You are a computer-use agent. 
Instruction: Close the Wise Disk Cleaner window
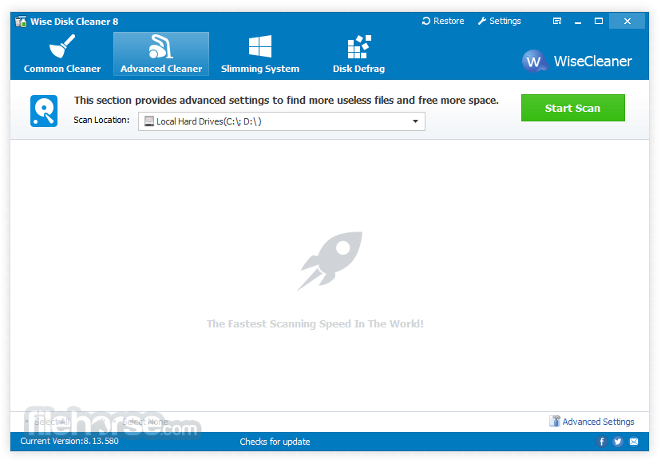pyautogui.click(x=627, y=21)
